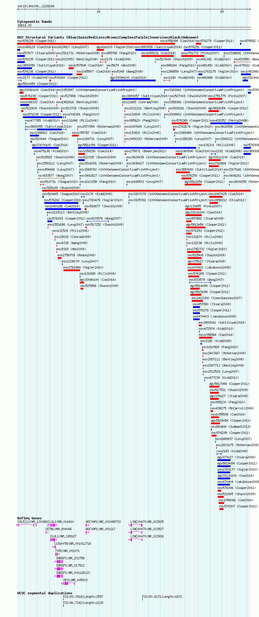Click nsv1067025 (Coe2014) variant label
The image size is (259, 617).
pyautogui.click(x=227, y=194)
